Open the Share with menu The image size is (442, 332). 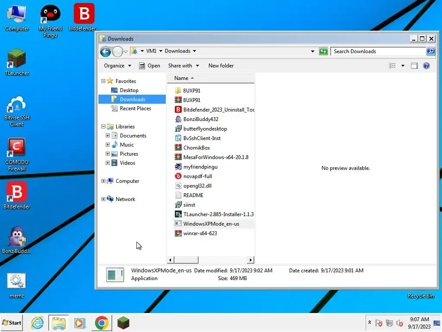point(183,66)
